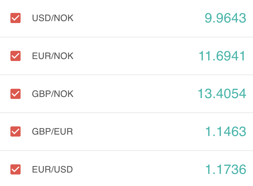Image resolution: width=253 pixels, height=186 pixels.
Task: Choose the EUR/USD pair label
Action: (x=52, y=169)
